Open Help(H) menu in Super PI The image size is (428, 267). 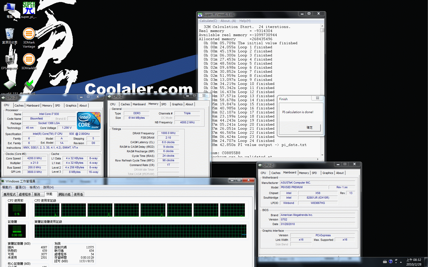(x=245, y=21)
